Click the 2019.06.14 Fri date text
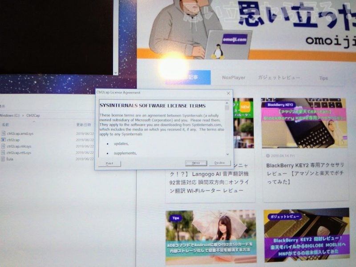Viewport: 356px width, 267px height. click(x=283, y=156)
